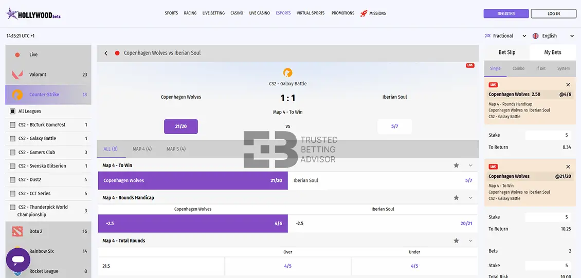
Task: Select Under 21.5 rounds at 4/5
Action: (414, 266)
